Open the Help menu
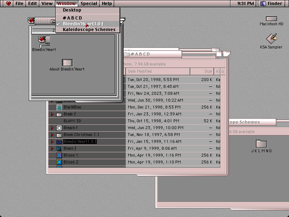 coord(107,4)
